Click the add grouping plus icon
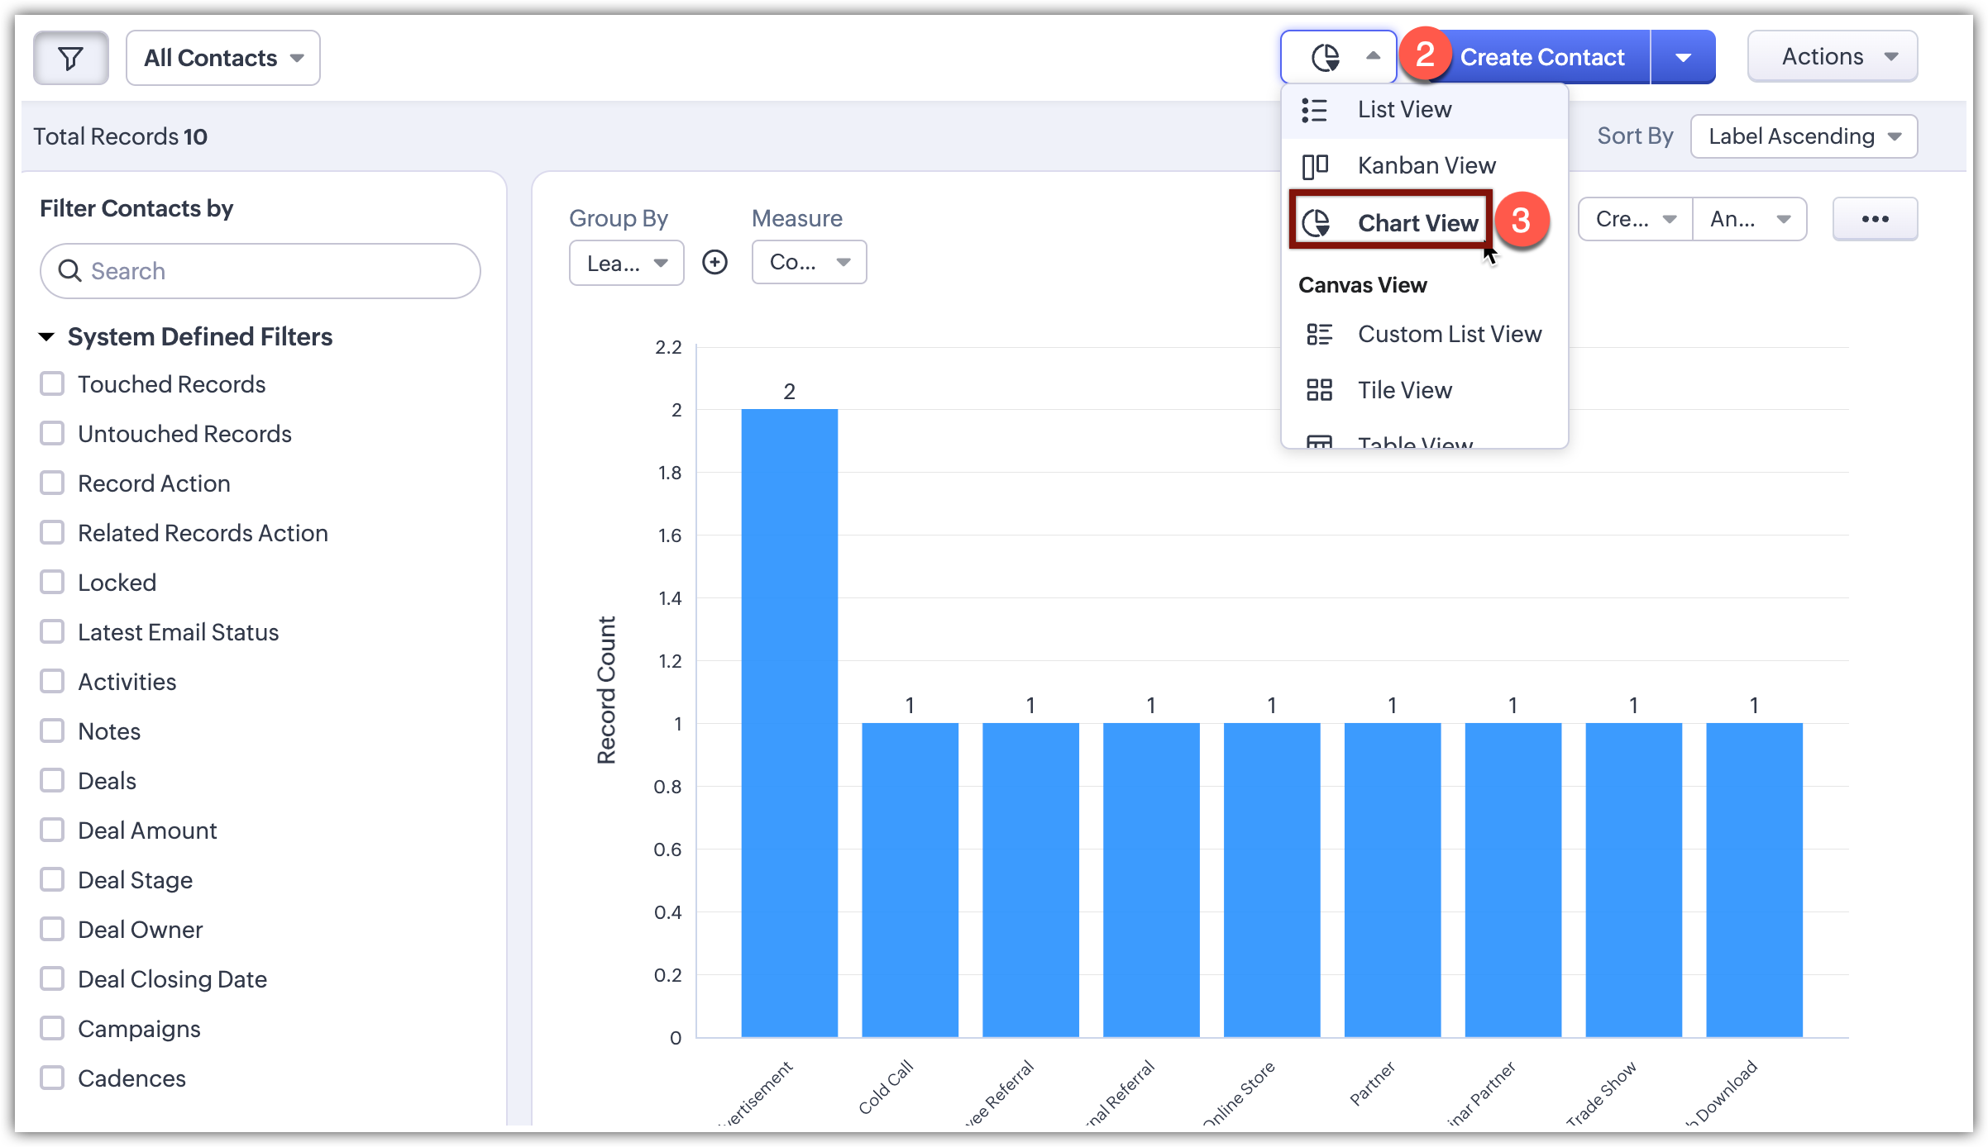Image resolution: width=1988 pixels, height=1147 pixels. 714,262
